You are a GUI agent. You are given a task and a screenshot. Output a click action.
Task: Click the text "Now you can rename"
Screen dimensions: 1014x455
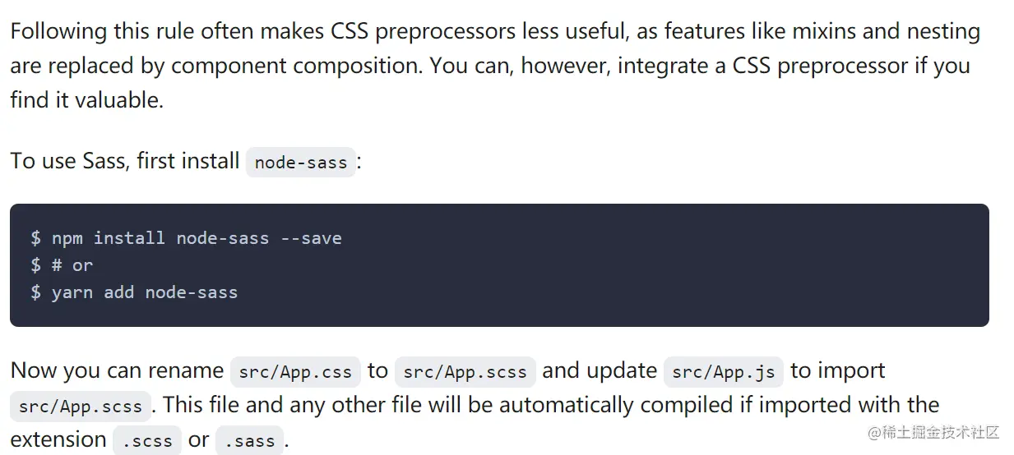(117, 371)
